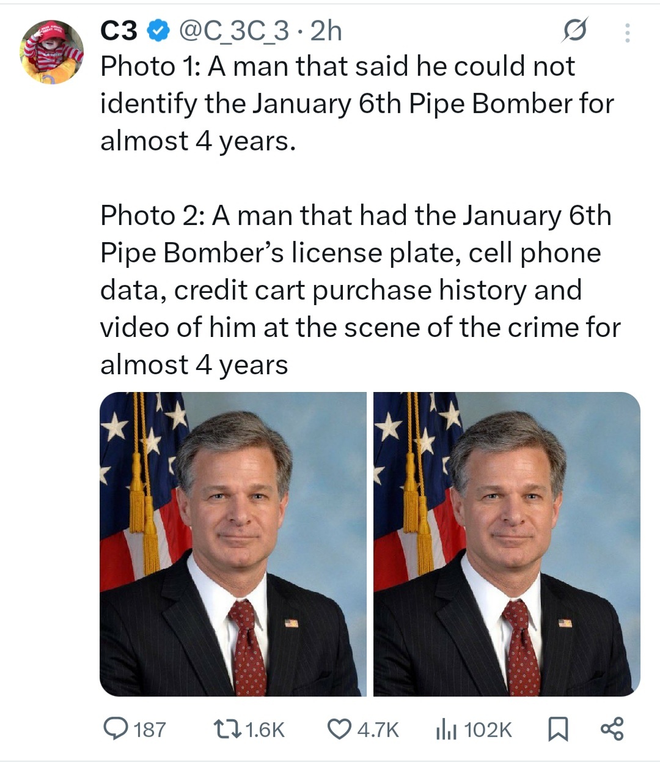Open the @C_3C_3 handle link
Screen dimensions: 660x762
tap(233, 31)
